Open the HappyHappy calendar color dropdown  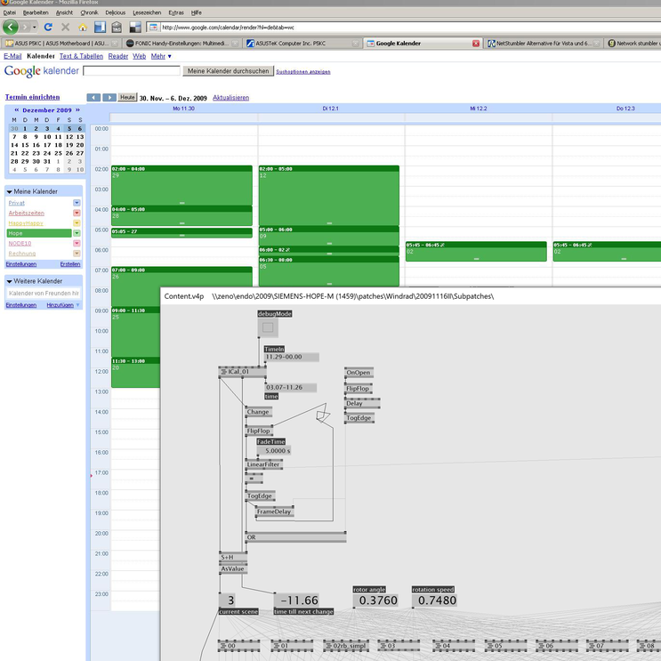click(77, 223)
